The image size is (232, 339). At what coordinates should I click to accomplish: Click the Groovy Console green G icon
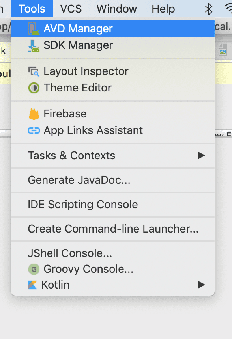pos(34,269)
